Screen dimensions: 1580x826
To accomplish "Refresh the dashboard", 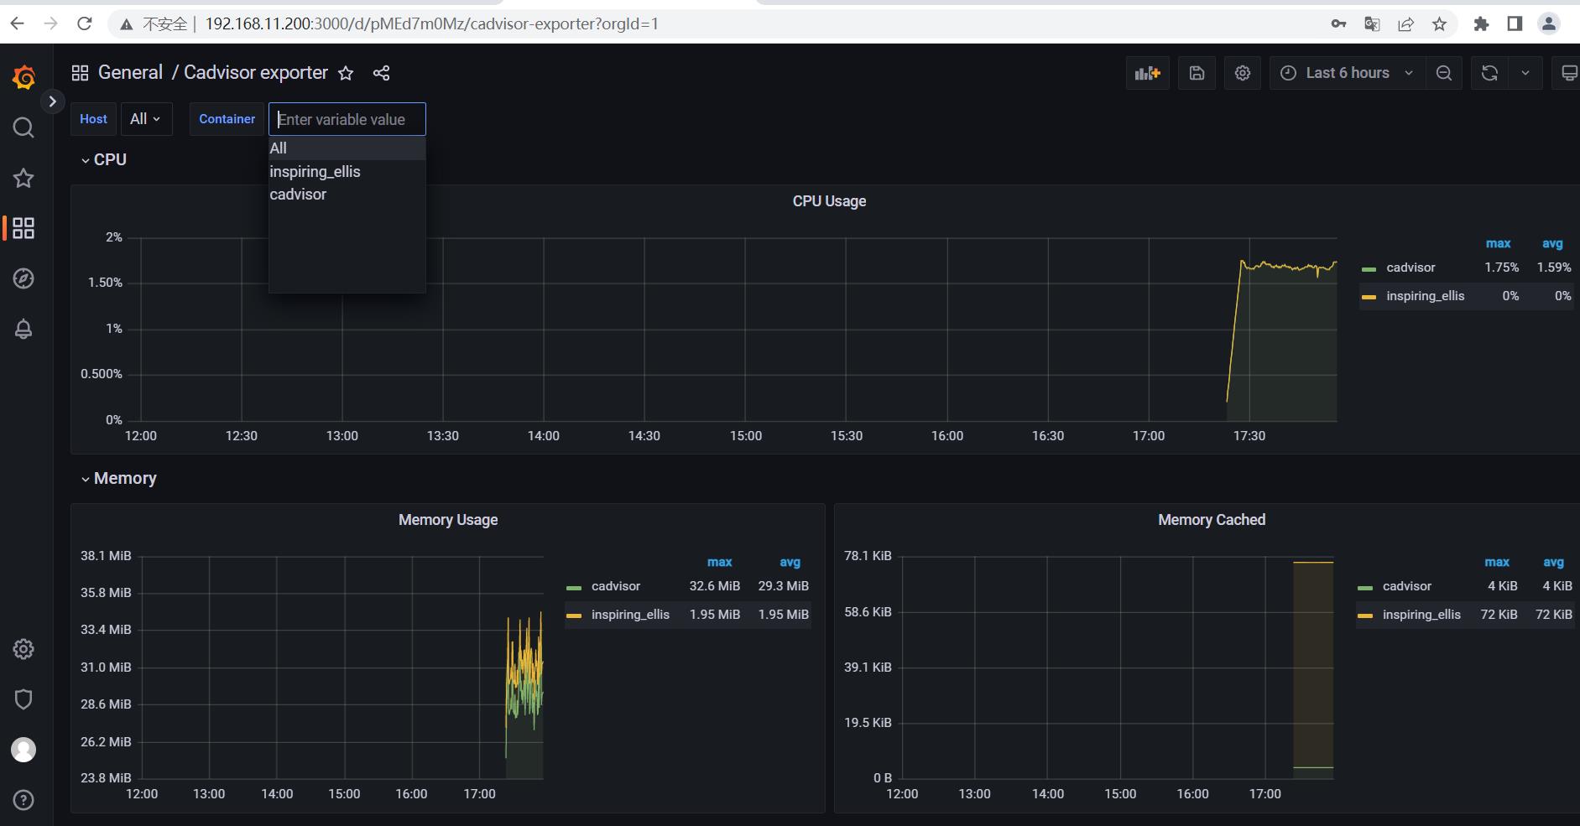I will pos(1489,73).
